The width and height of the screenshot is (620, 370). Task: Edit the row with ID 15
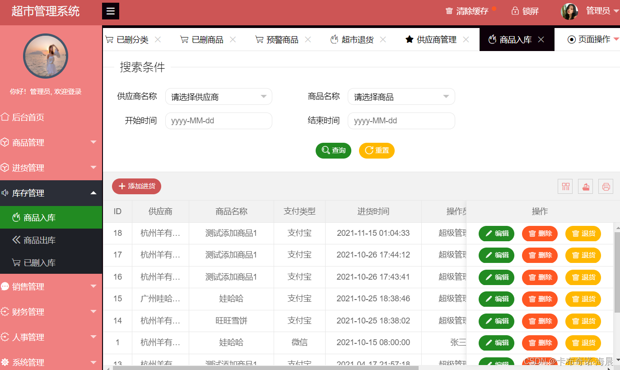click(x=496, y=299)
